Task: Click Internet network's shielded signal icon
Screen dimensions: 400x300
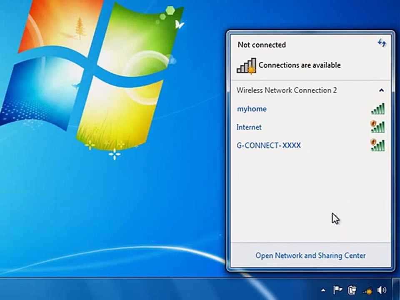Action: tap(377, 127)
